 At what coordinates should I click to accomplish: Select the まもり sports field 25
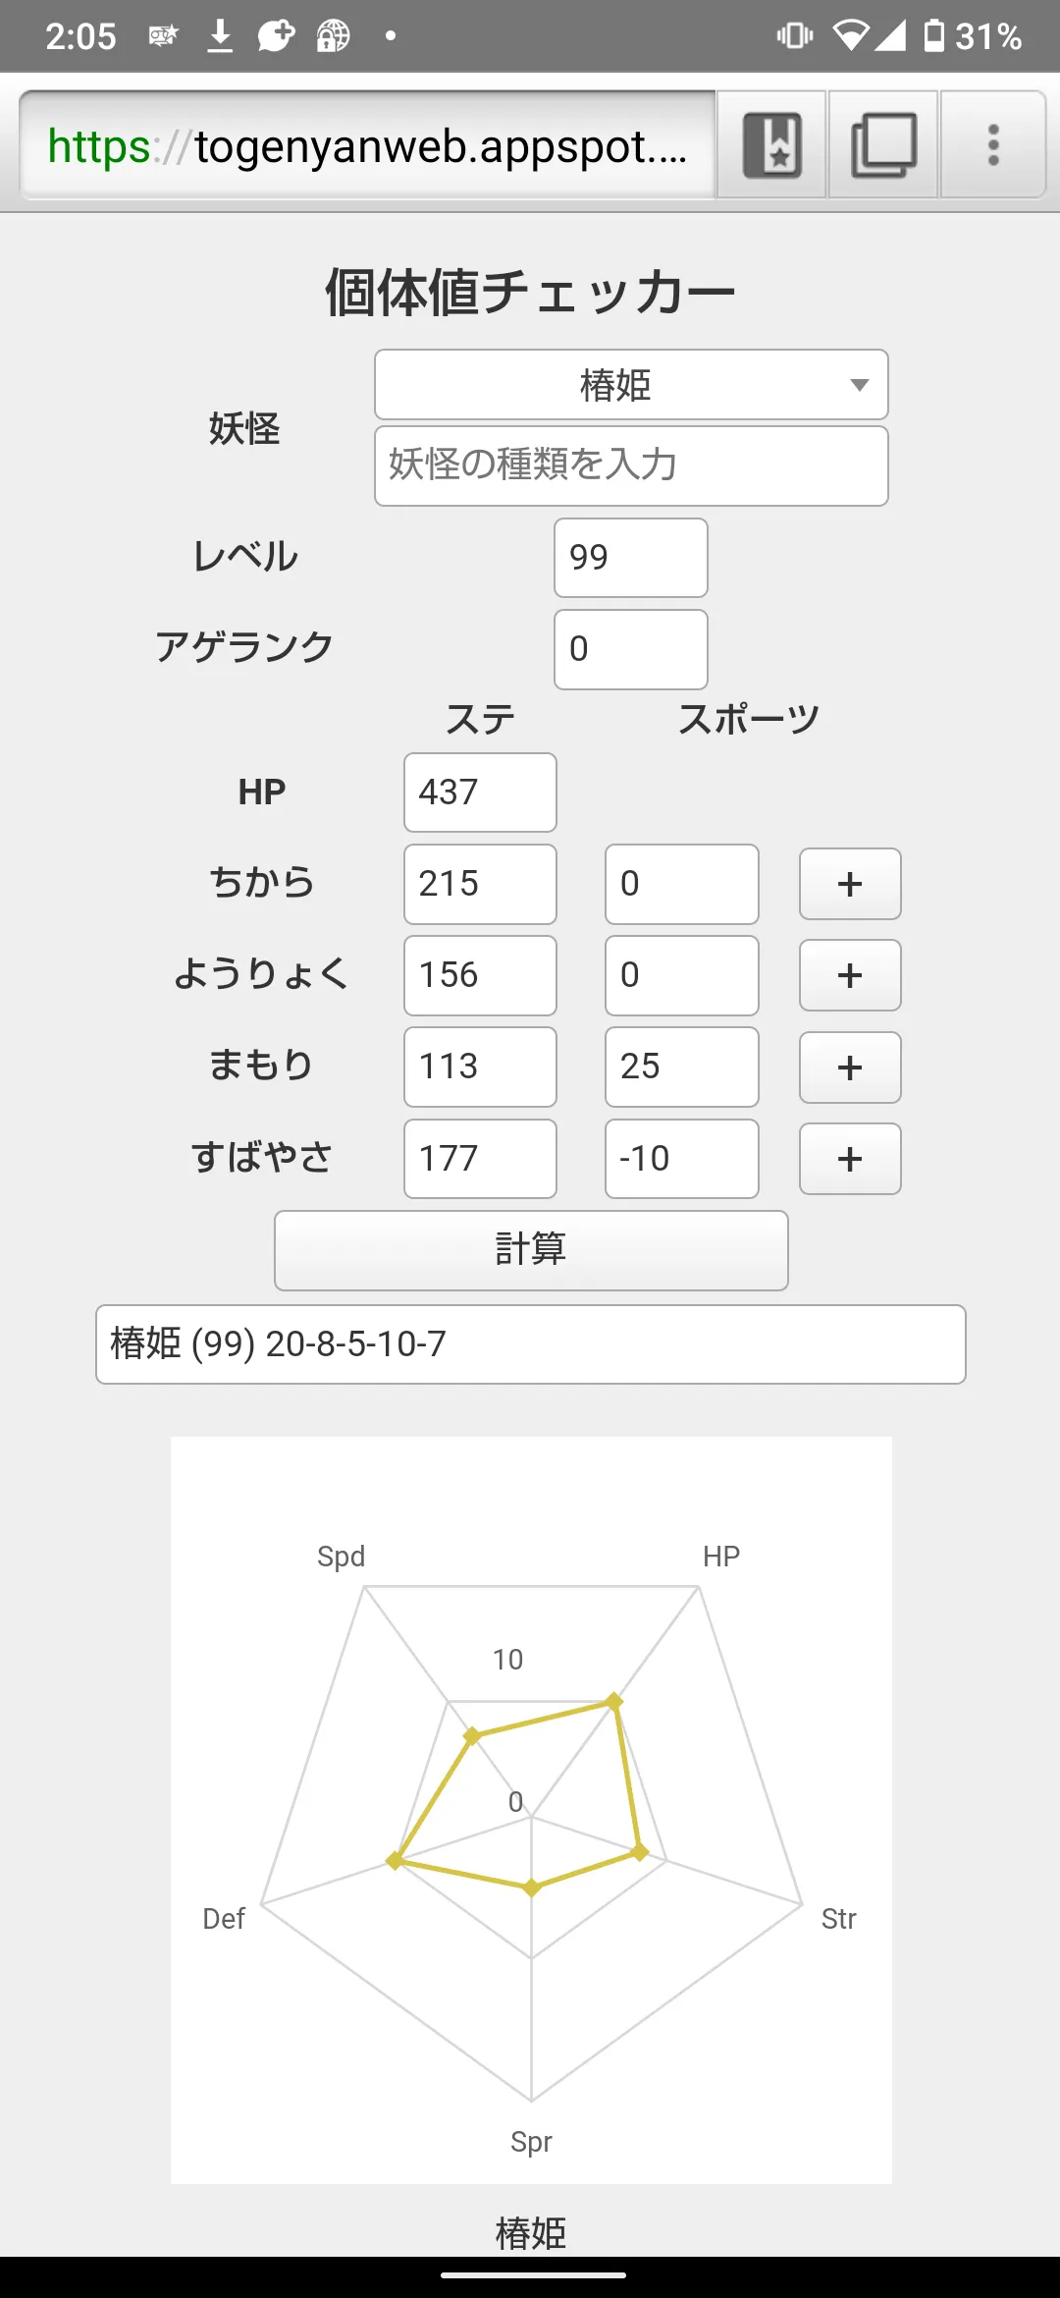point(682,1067)
